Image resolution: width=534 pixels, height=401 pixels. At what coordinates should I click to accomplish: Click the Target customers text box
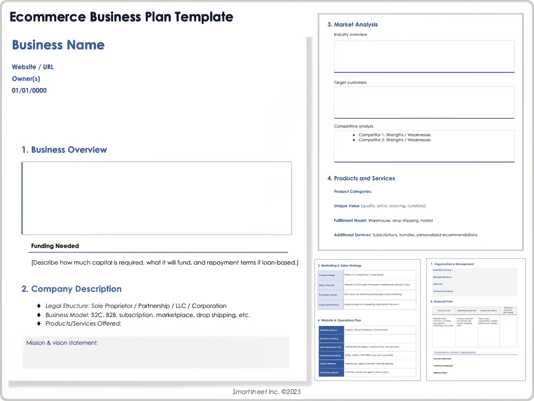[424, 102]
